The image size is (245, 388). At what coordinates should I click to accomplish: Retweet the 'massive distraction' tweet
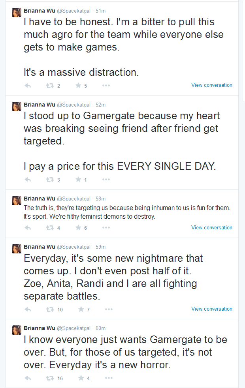(50, 86)
